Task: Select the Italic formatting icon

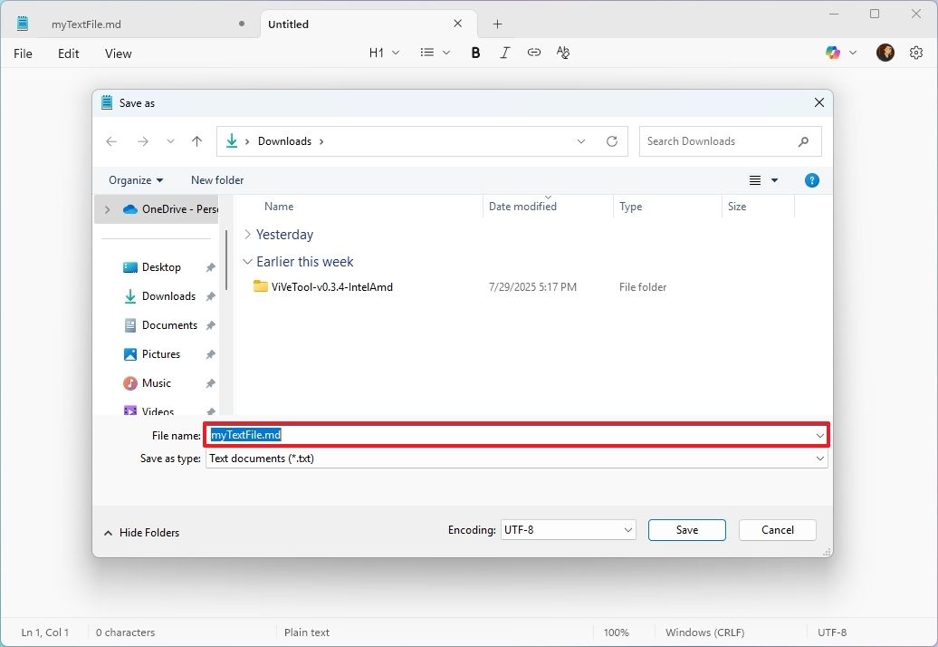Action: [504, 53]
